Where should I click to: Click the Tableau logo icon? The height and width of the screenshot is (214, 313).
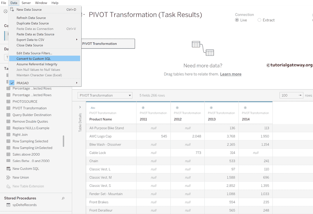(x=5, y=12)
